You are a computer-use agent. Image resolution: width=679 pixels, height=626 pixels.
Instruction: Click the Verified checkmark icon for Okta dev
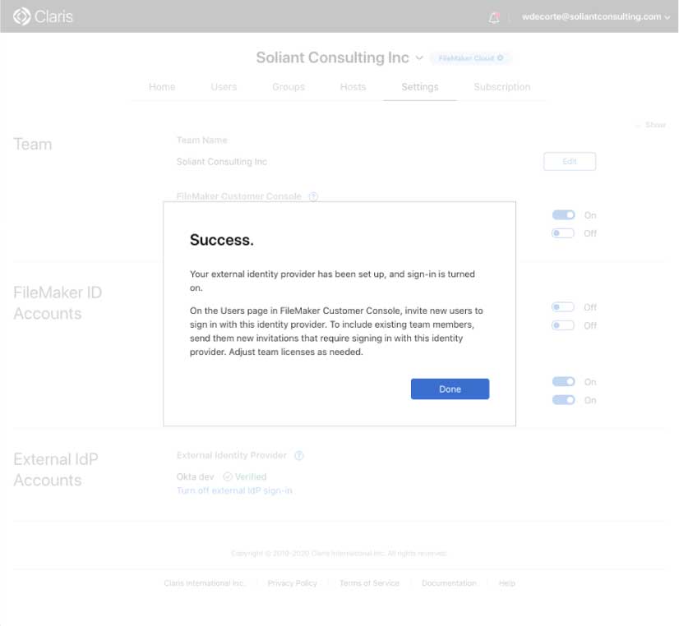[228, 476]
